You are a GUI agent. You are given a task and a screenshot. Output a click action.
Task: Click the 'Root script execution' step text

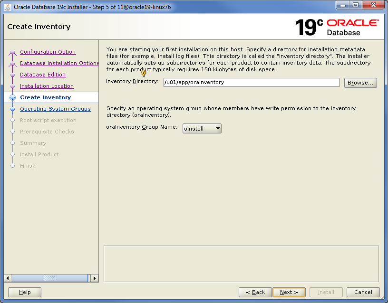(x=48, y=120)
